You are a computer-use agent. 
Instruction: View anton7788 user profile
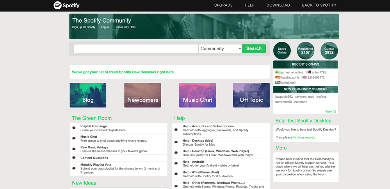coord(319,72)
